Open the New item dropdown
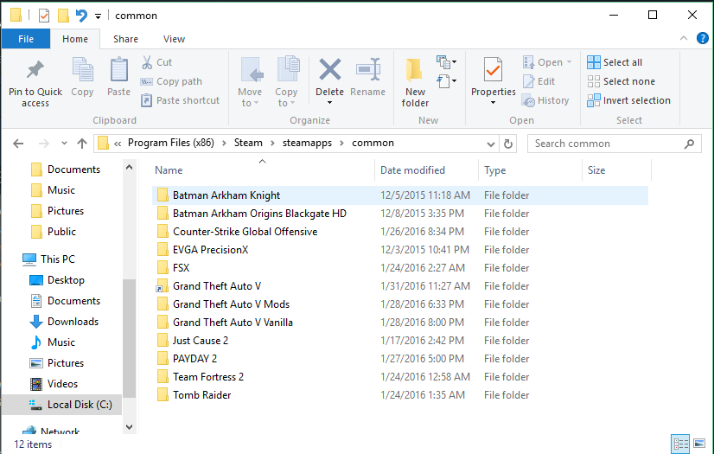 pos(446,62)
